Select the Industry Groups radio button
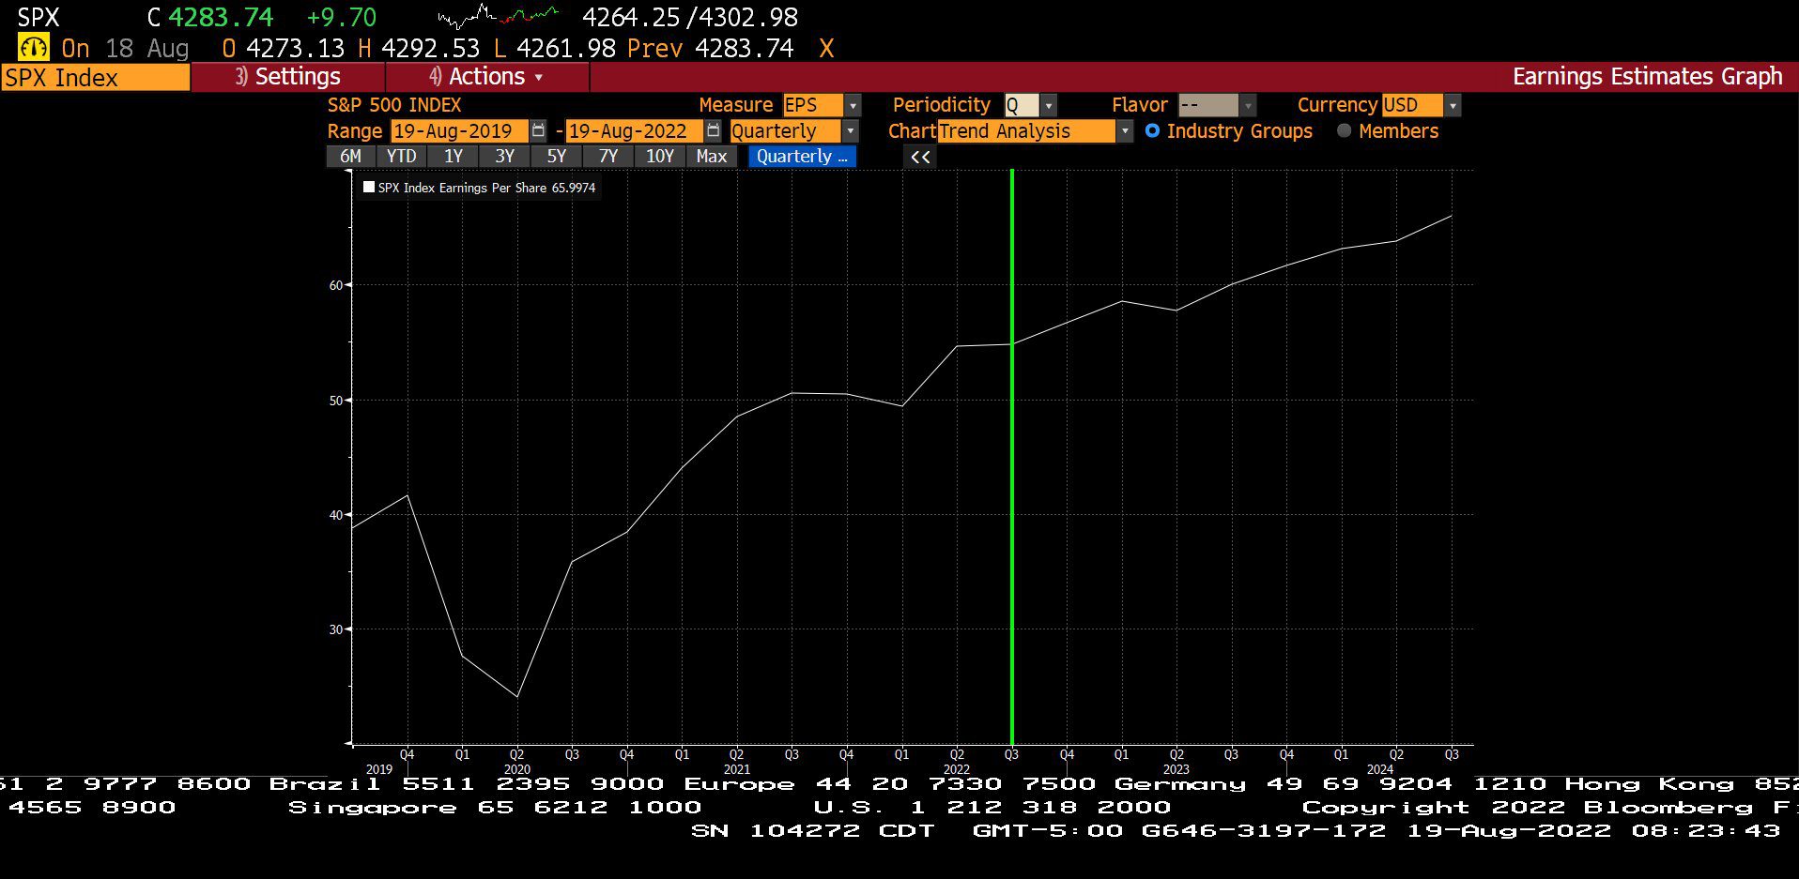The width and height of the screenshot is (1799, 879). (x=1152, y=131)
